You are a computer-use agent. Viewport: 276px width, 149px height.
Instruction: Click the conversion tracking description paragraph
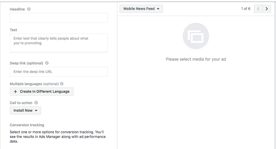58,137
